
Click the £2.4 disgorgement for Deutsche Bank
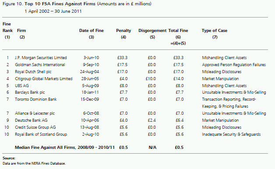tap(152, 120)
